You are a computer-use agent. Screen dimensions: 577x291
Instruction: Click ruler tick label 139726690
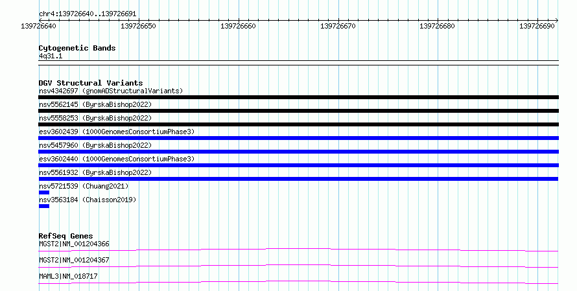pyautogui.click(x=537, y=26)
